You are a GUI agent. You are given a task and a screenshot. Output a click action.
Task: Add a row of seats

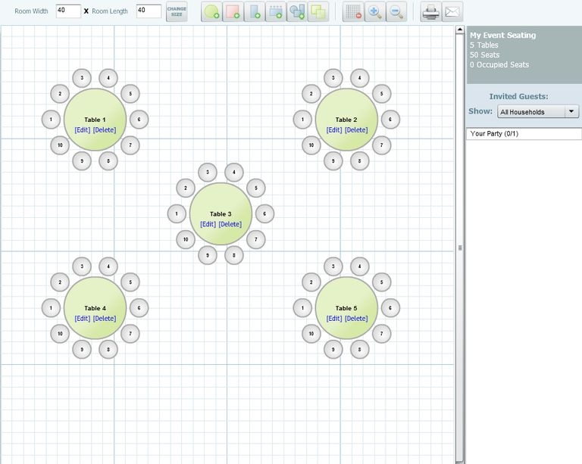(275, 12)
